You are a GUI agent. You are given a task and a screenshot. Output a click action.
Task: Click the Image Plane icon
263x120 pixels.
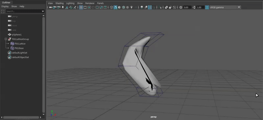click(x=67, y=7)
